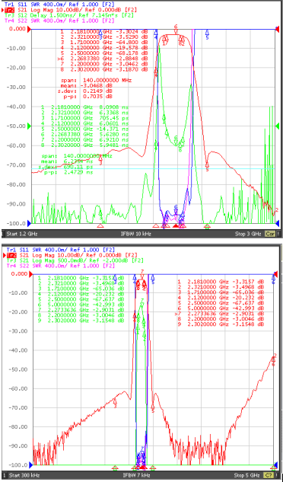Click red reference level triangle at 0.000 in upper plot
This screenshot has width=283, height=482.
pos(30,30)
